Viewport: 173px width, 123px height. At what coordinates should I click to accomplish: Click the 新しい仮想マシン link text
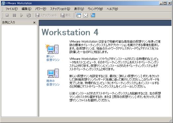pos(53,58)
